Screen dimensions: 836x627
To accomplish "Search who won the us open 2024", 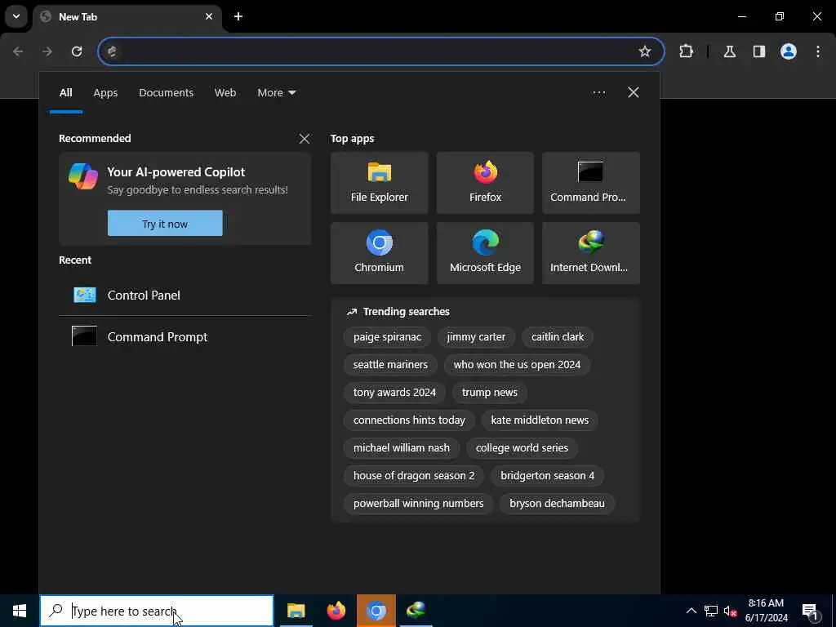I will click(x=517, y=365).
